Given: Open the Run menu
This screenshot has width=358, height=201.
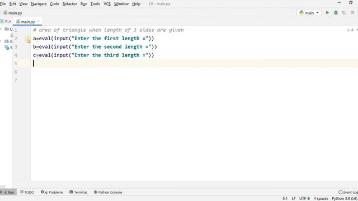Looking at the screenshot, I should click(x=84, y=4).
